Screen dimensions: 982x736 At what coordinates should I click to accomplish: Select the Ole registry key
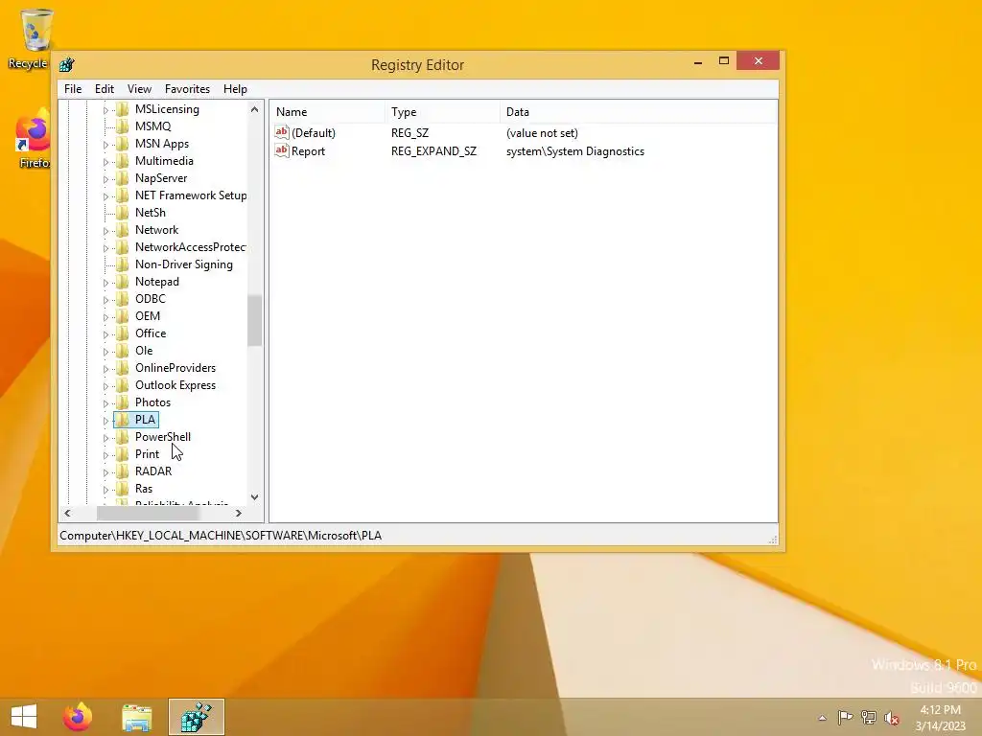144,351
